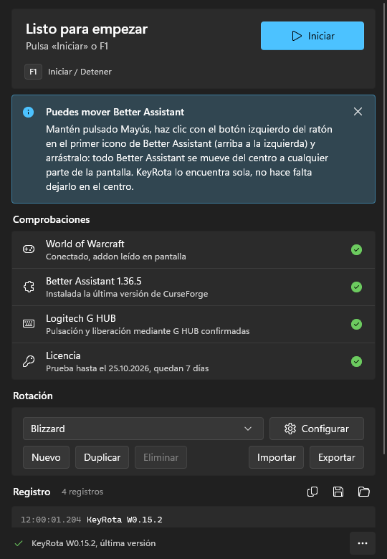Click the disabled Eliminar button
The image size is (387, 559).
click(x=161, y=457)
